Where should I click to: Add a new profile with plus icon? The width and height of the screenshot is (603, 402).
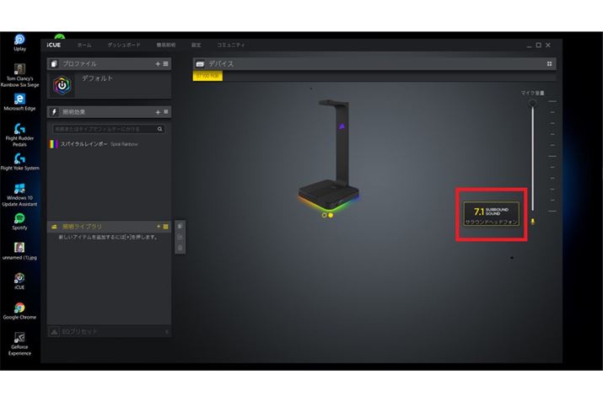(x=158, y=64)
